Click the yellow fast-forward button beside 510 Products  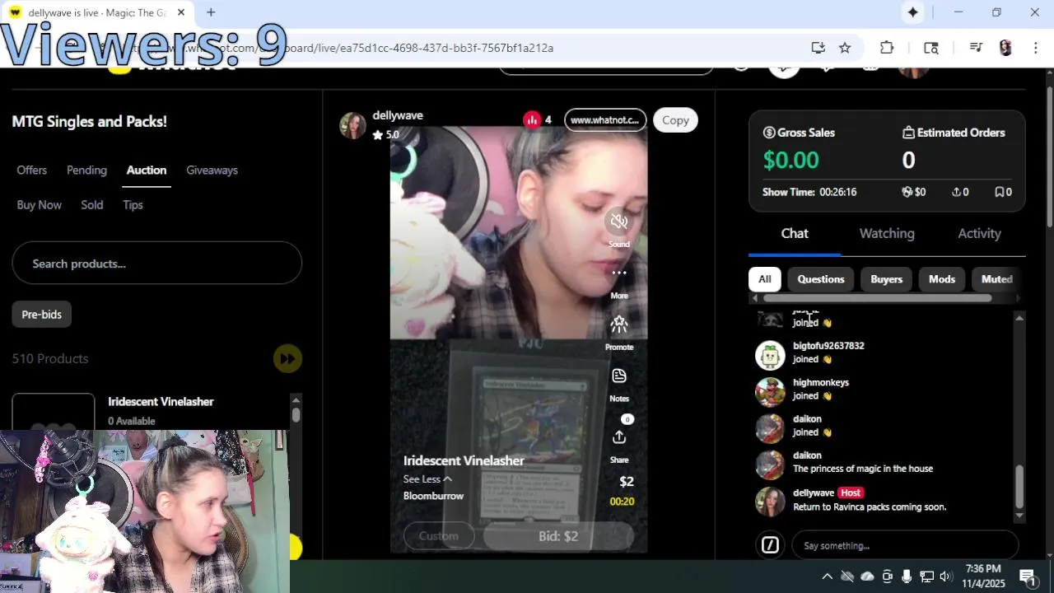click(287, 358)
